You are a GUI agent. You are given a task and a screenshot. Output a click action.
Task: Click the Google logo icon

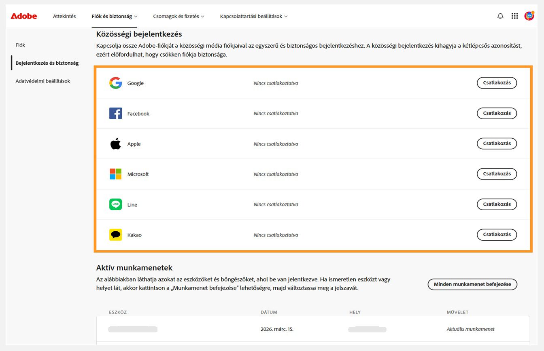pyautogui.click(x=115, y=83)
